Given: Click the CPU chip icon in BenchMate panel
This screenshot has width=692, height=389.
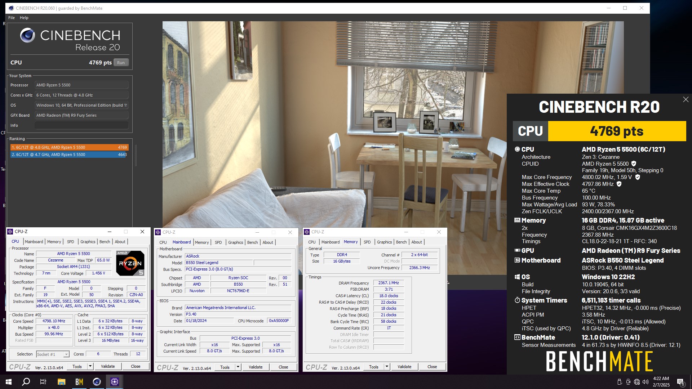Looking at the screenshot, I should coord(517,149).
